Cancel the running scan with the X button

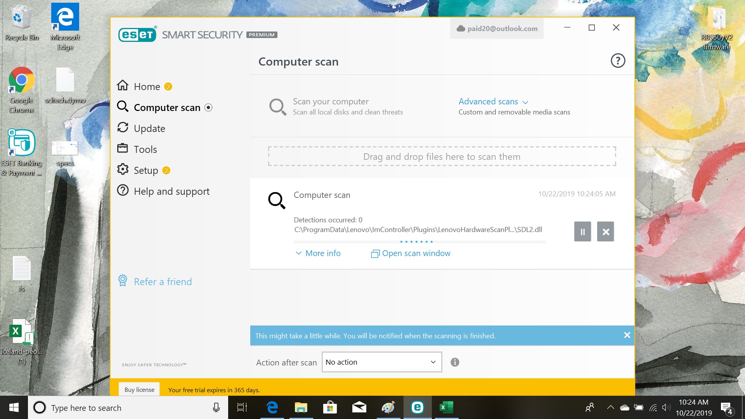[605, 232]
